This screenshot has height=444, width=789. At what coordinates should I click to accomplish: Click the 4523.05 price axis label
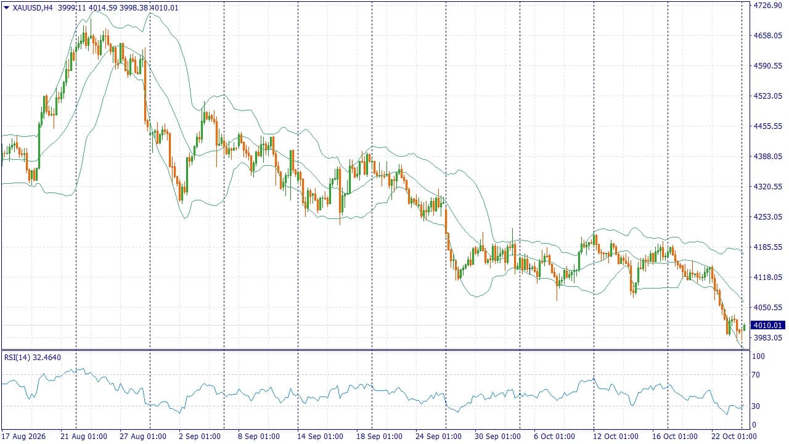767,96
